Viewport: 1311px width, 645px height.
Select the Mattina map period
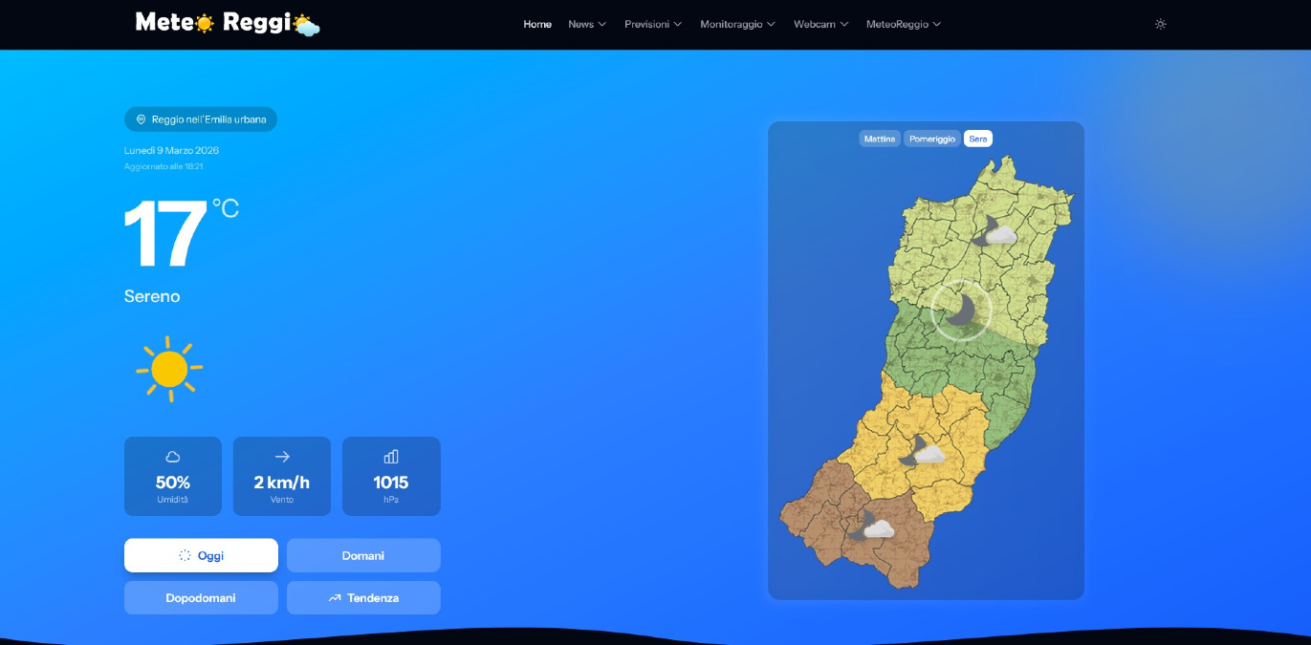pos(879,139)
